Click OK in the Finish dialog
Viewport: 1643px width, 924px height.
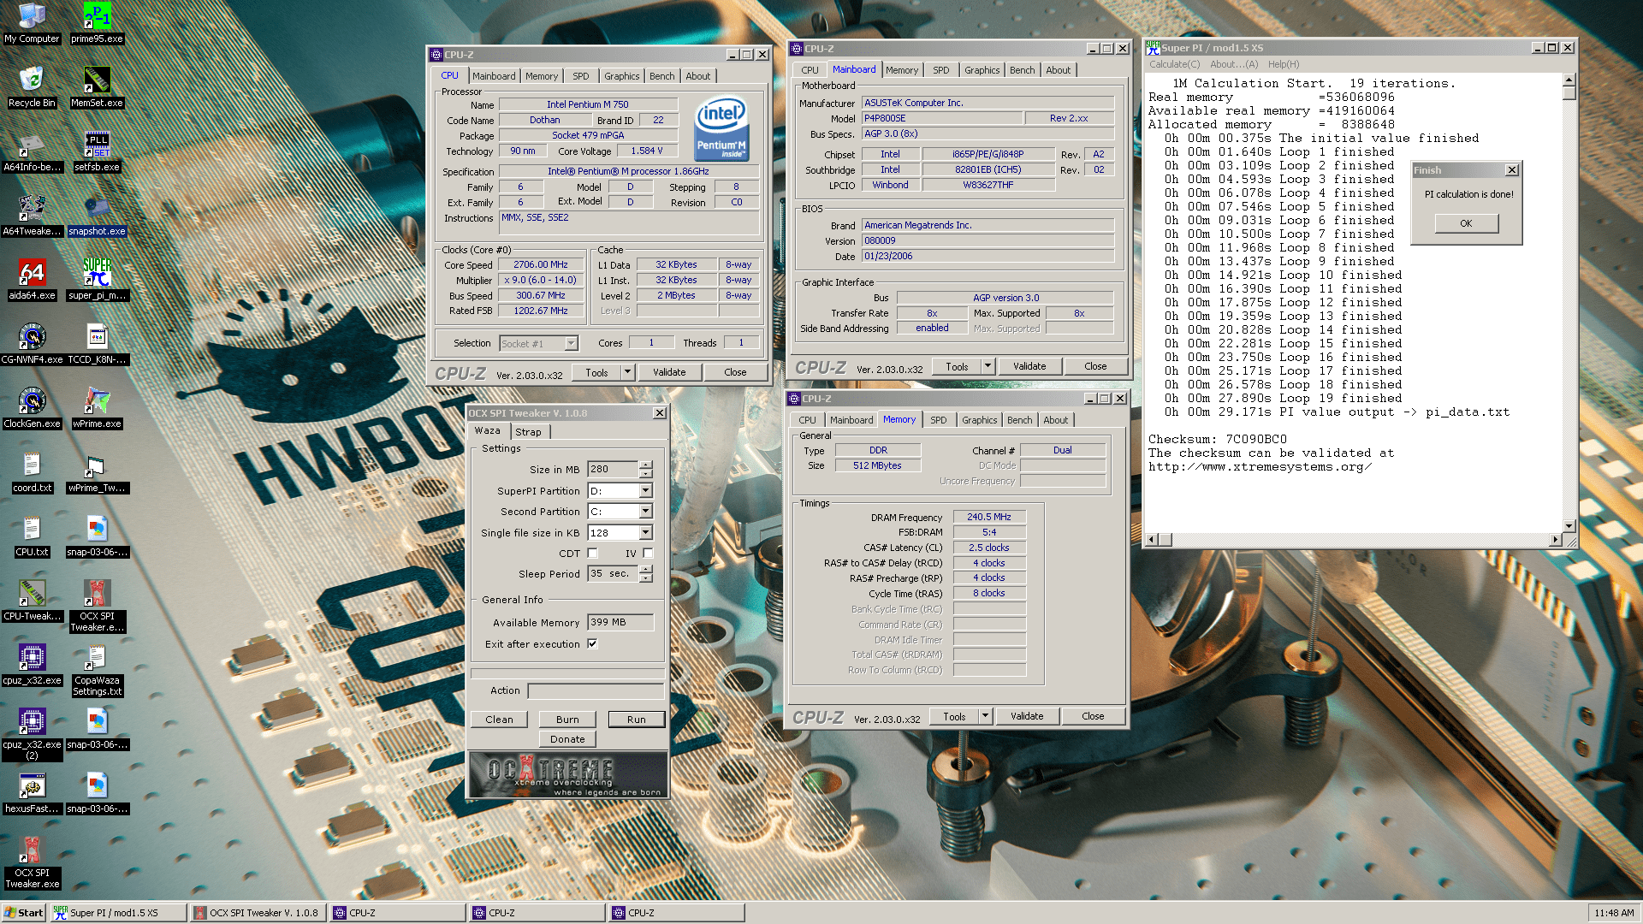[1466, 223]
